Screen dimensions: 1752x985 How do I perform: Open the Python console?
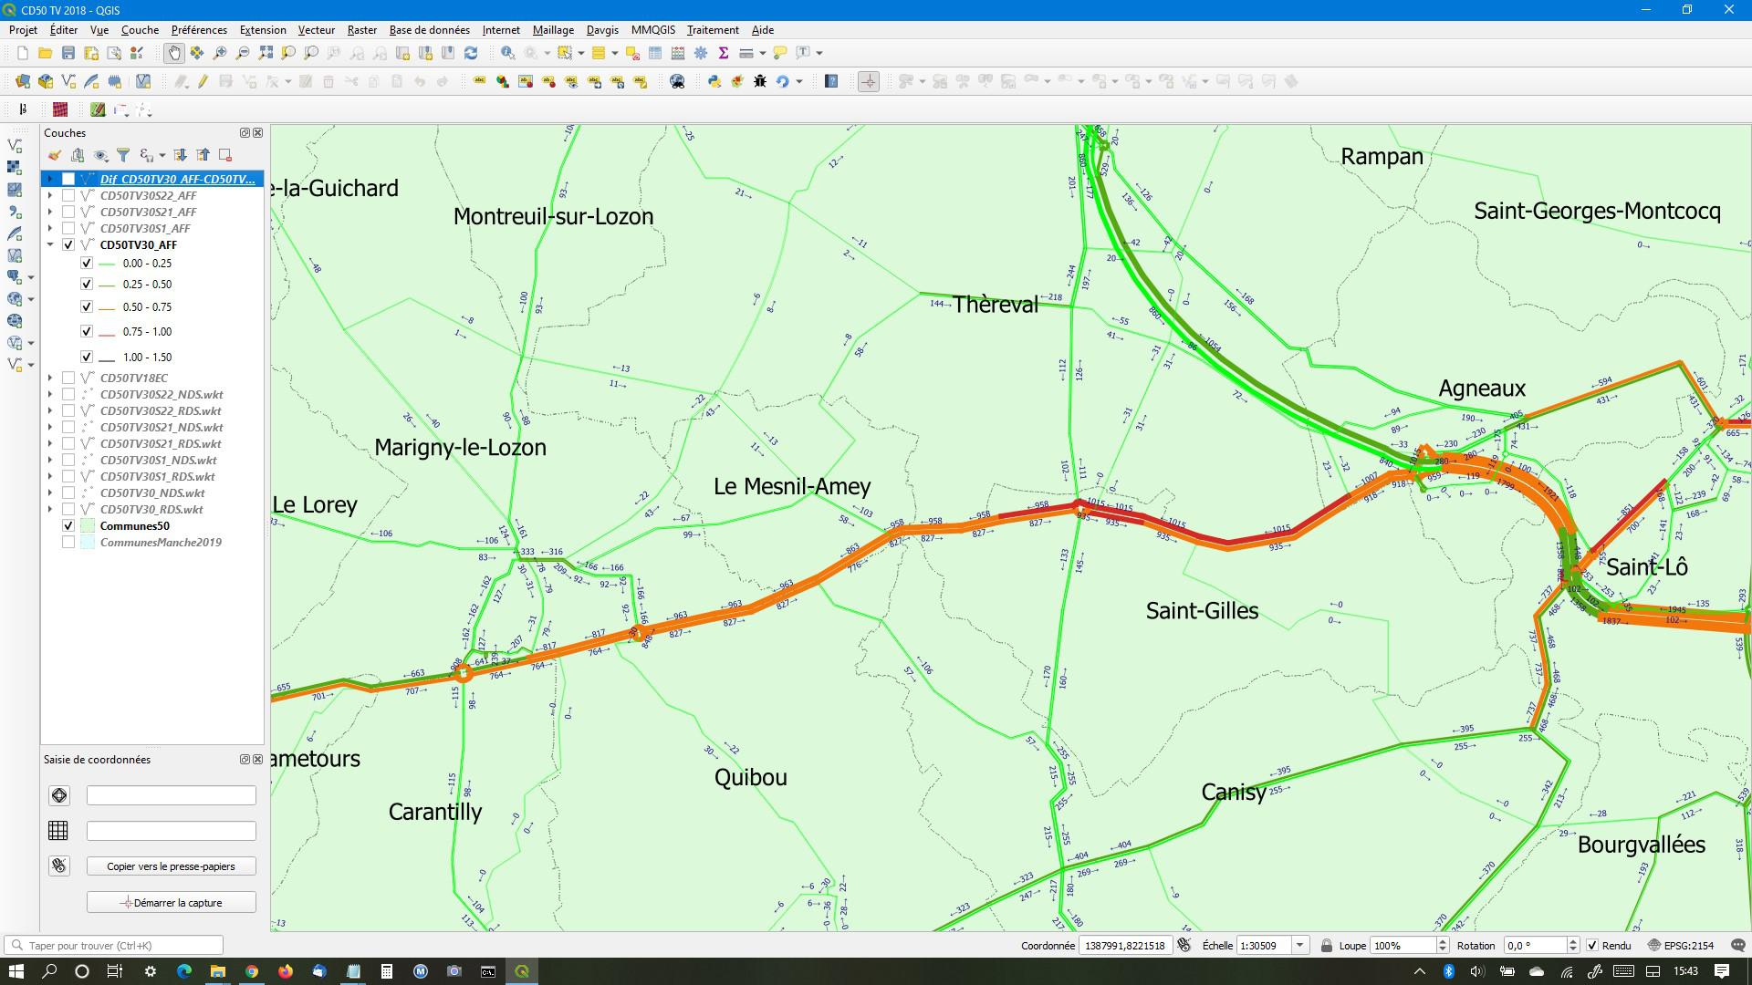714,81
